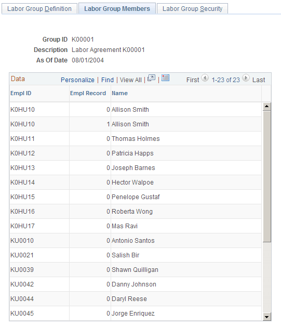Open the Personalize link
The image size is (281, 326).
77,80
